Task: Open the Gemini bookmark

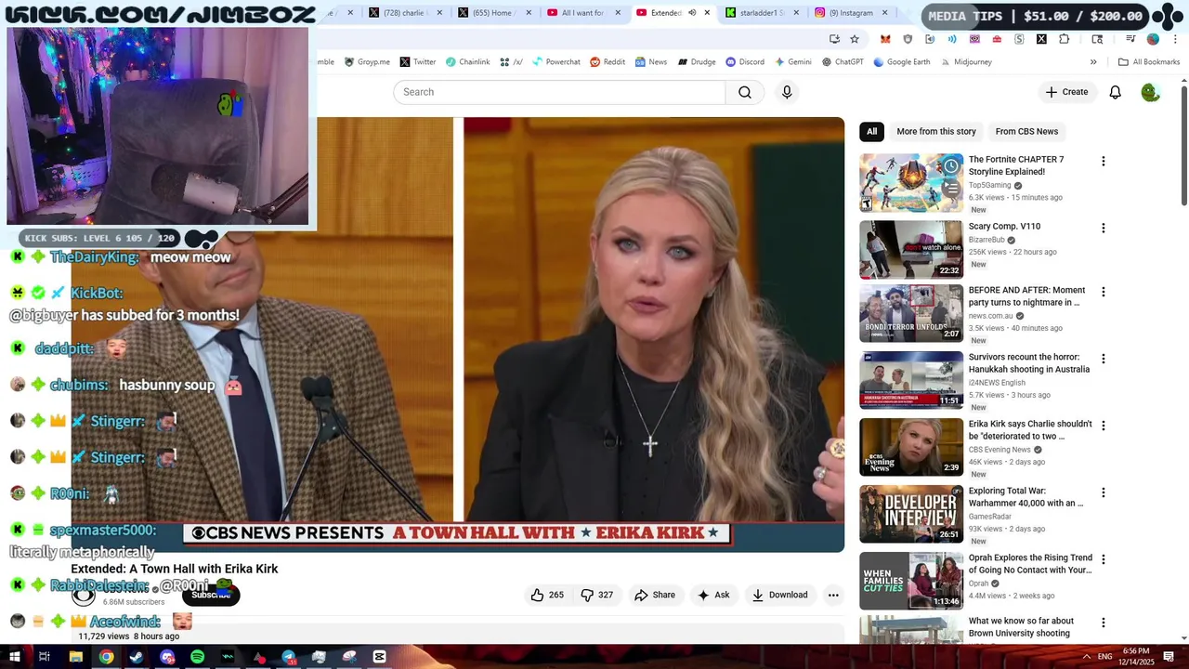Action: click(x=793, y=62)
